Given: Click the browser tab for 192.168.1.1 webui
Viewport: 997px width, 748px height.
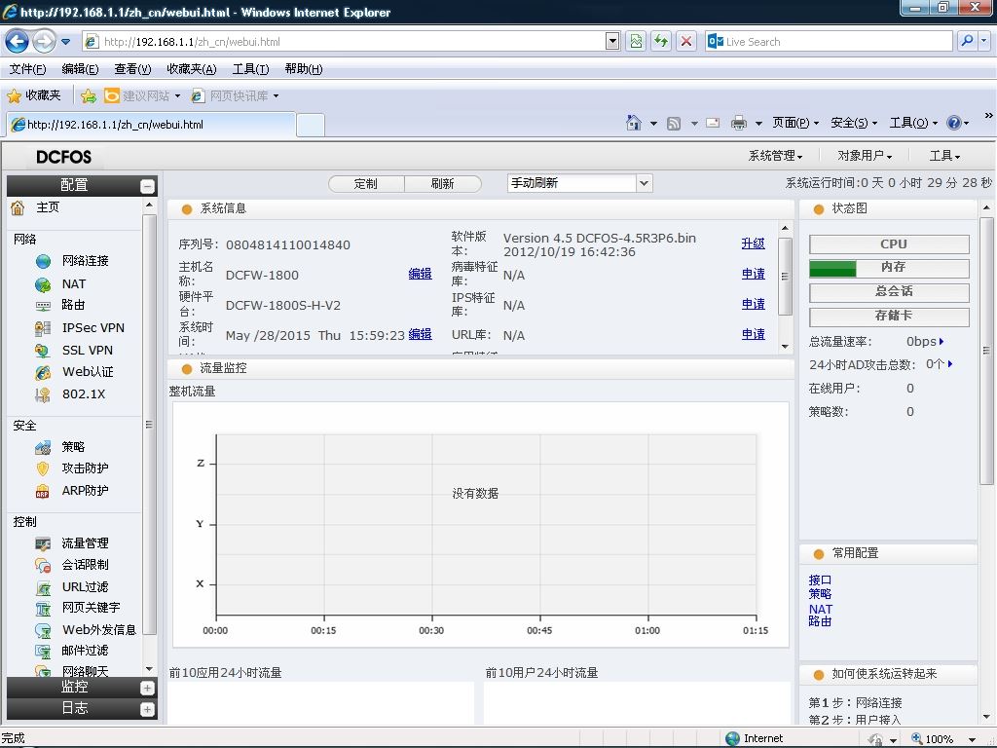Looking at the screenshot, I should tap(151, 125).
